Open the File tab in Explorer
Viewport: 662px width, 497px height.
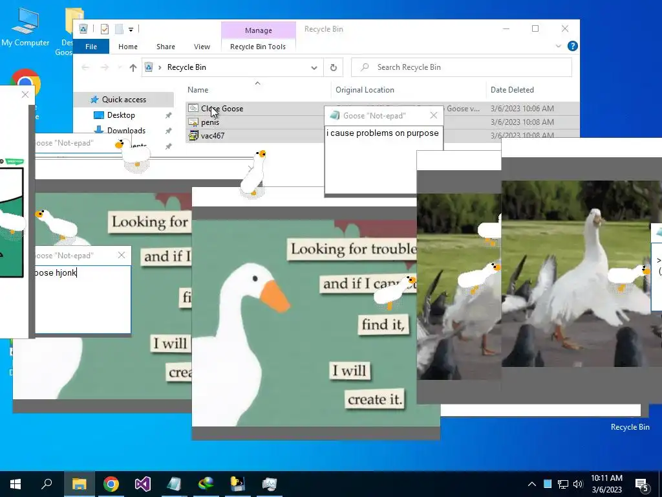[x=91, y=47]
